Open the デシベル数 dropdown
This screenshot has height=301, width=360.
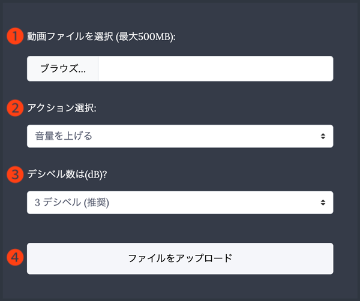pyautogui.click(x=180, y=203)
